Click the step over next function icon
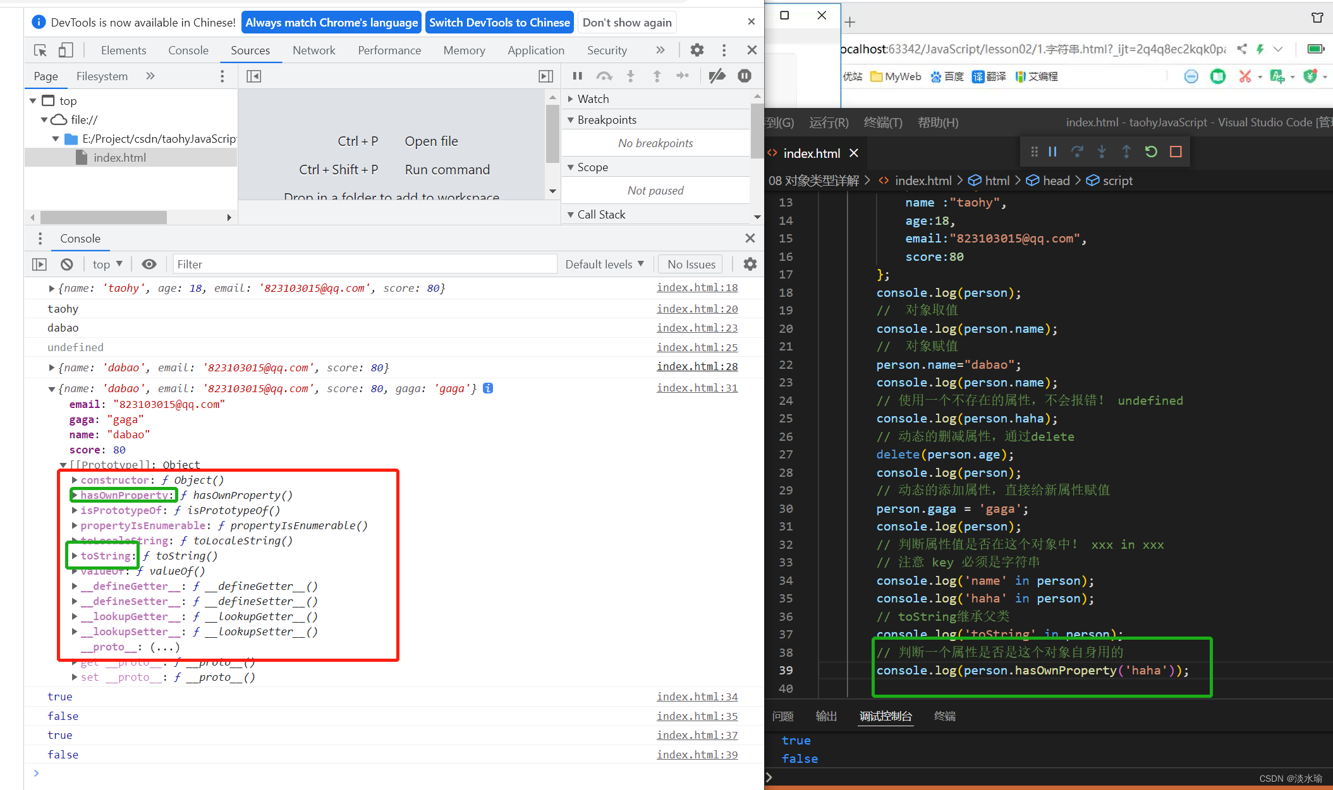This screenshot has width=1333, height=790. point(604,76)
